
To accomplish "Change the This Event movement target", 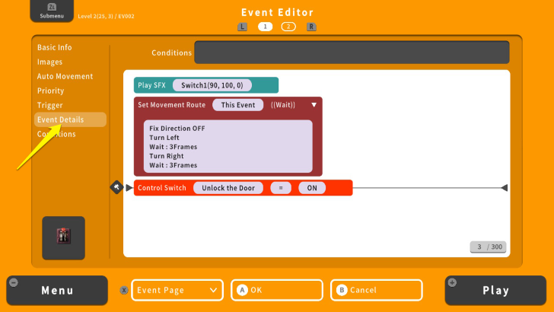I will (x=237, y=105).
